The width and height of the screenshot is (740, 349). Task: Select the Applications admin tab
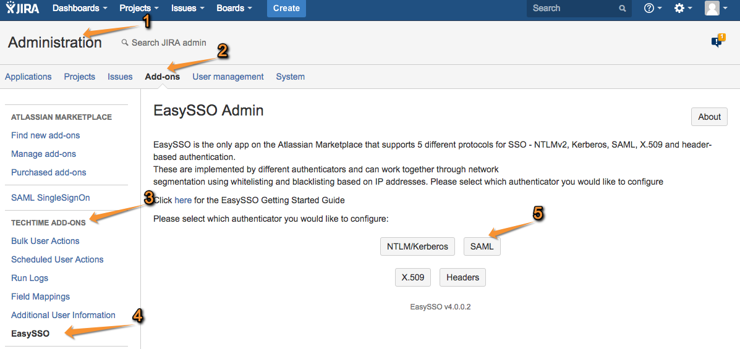click(28, 77)
